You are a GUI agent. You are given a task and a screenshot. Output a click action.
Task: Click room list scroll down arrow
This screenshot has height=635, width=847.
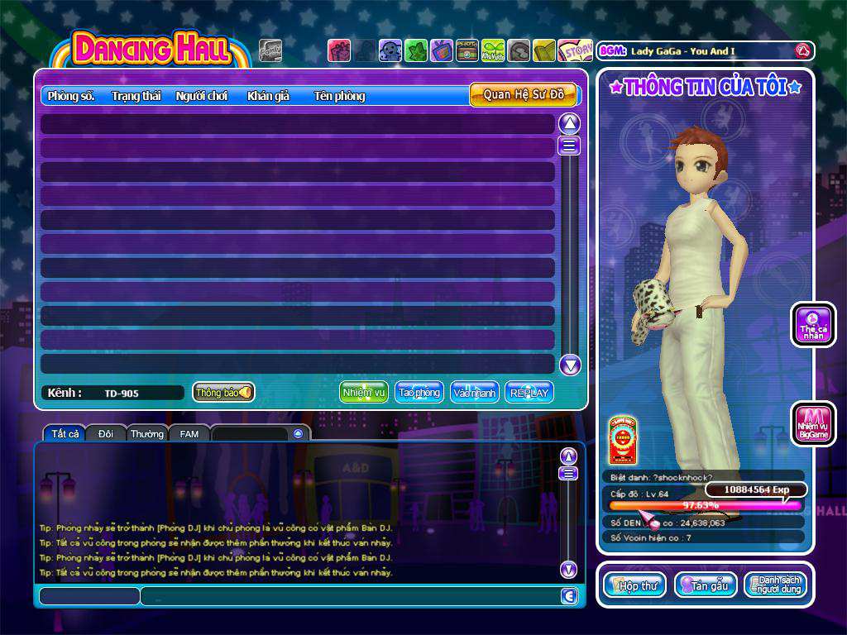(569, 365)
